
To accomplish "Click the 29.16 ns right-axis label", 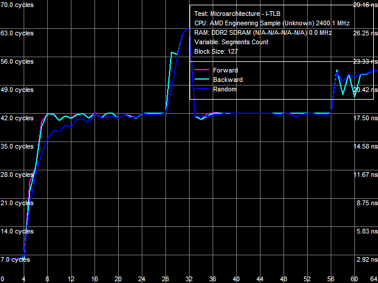I will [365, 5].
